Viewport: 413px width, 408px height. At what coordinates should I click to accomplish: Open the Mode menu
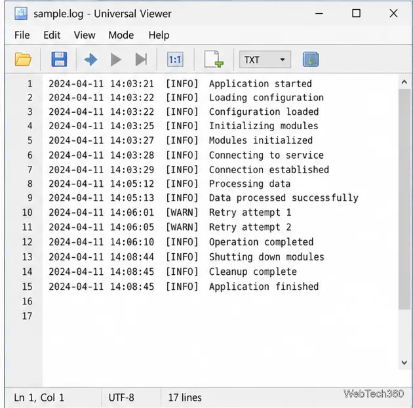(x=121, y=35)
